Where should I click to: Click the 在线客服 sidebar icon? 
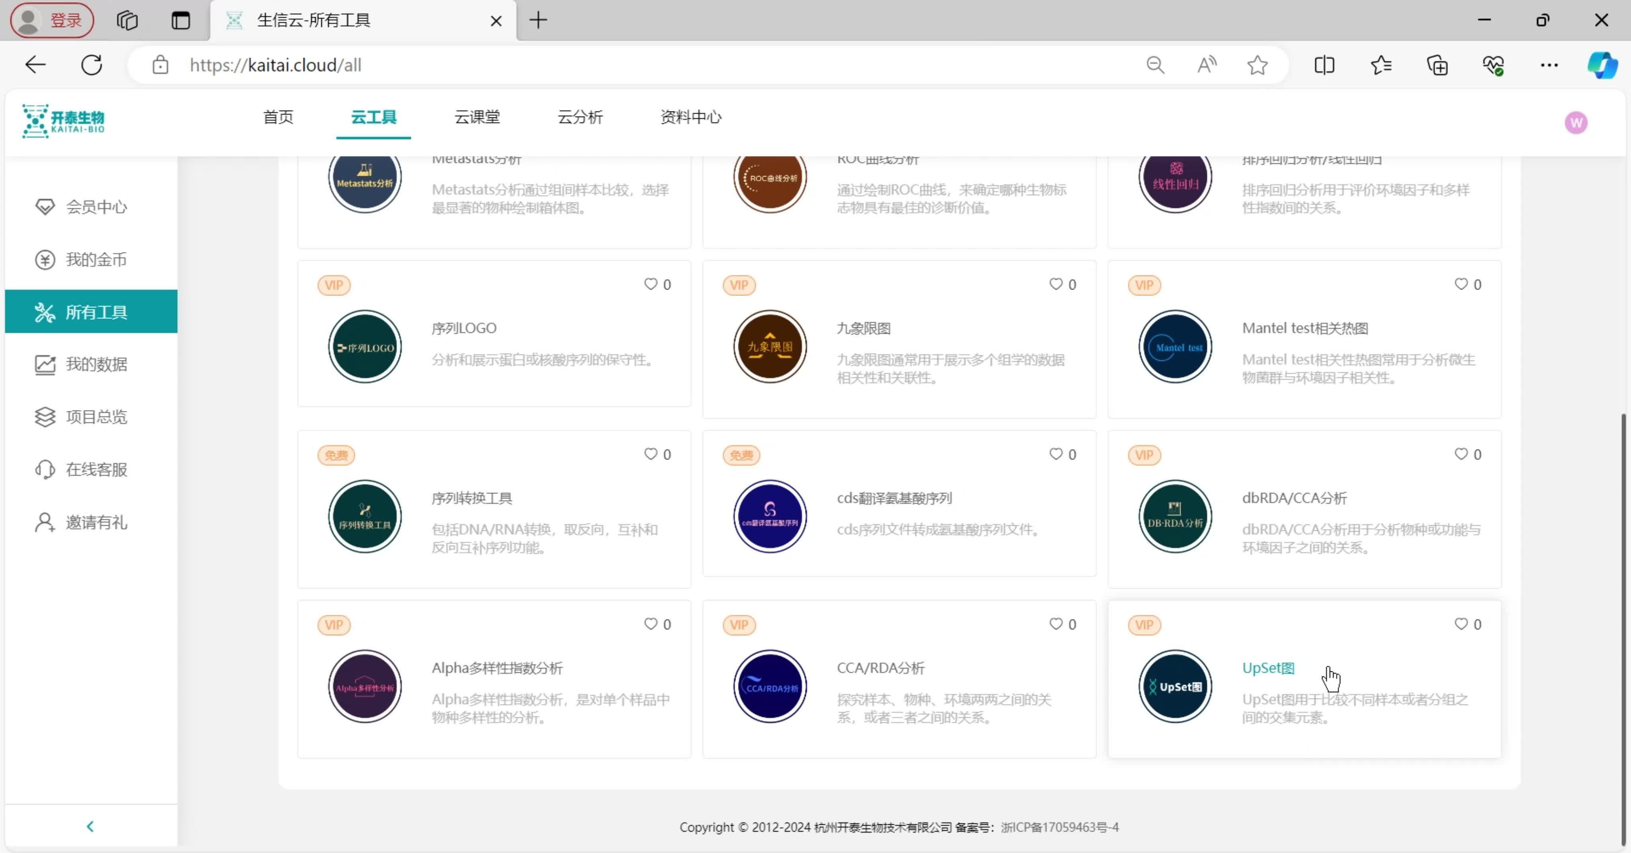click(x=44, y=469)
